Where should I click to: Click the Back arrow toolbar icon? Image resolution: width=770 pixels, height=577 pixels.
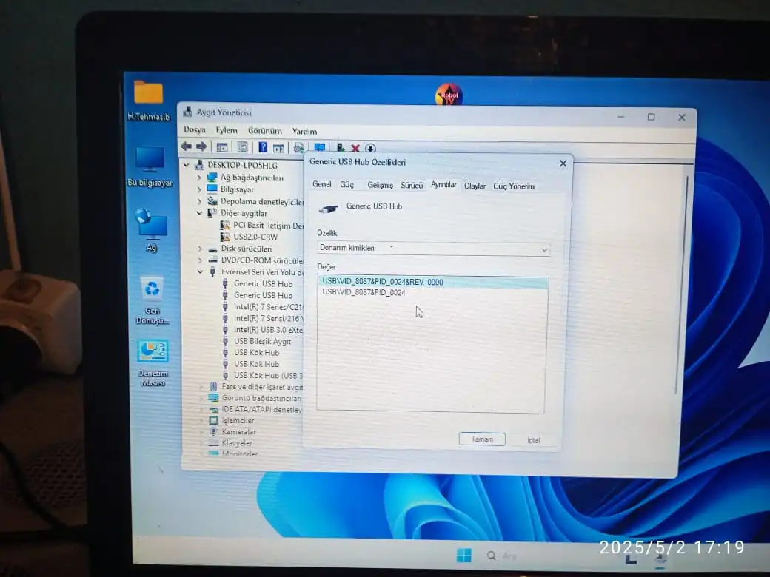coord(186,146)
